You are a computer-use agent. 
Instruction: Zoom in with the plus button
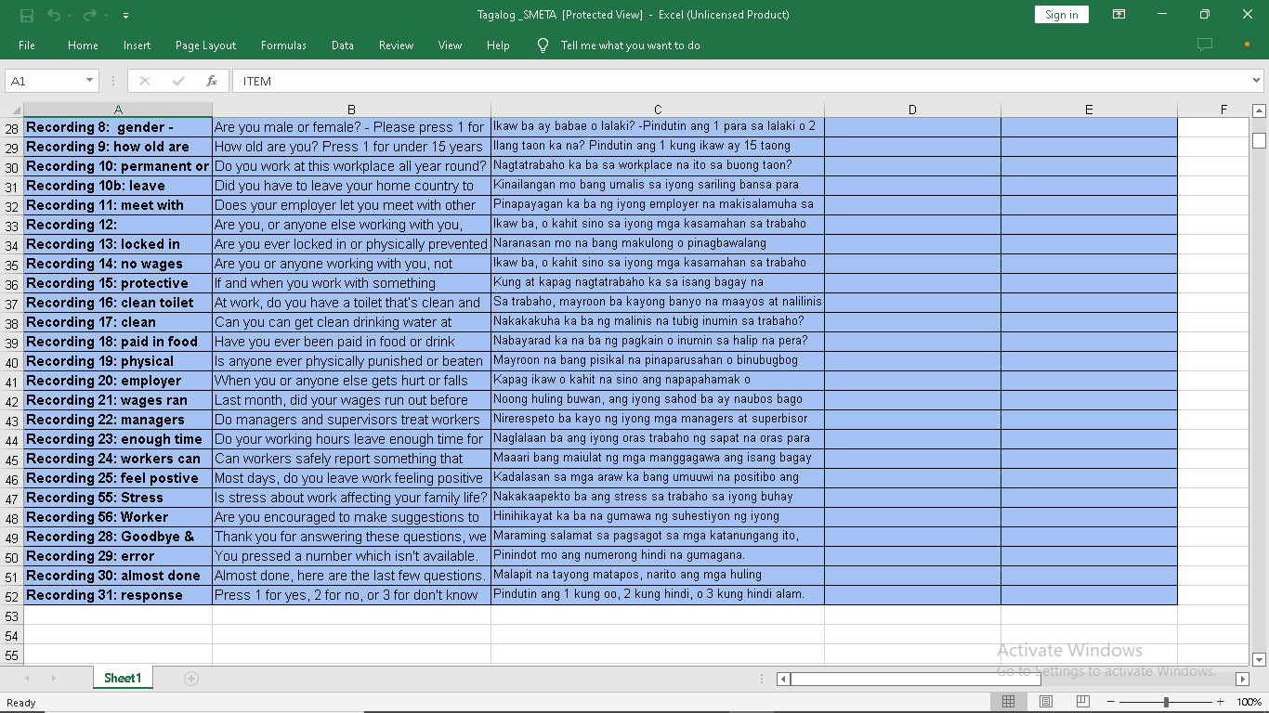[1221, 702]
